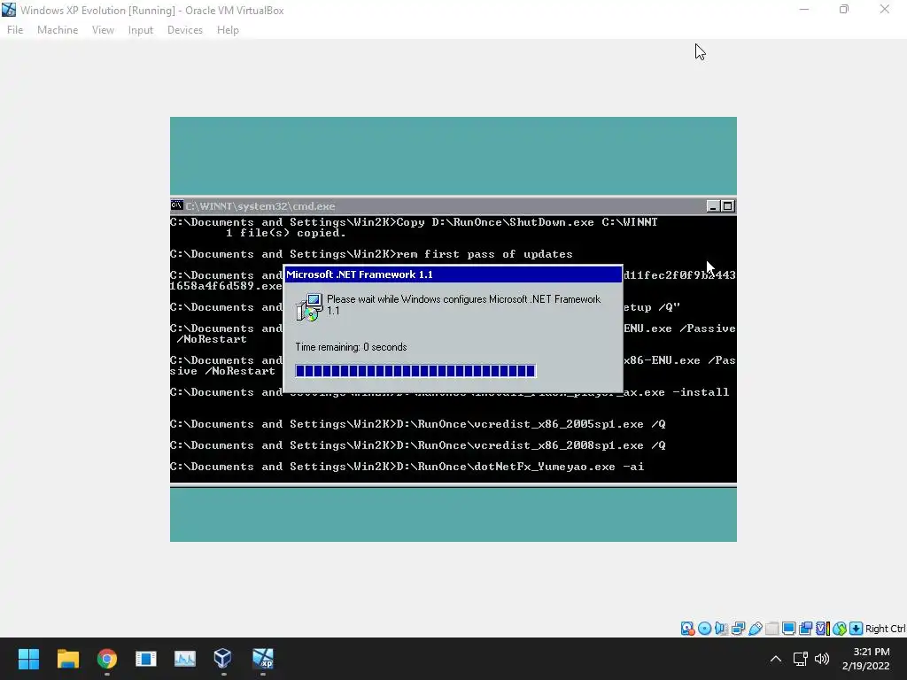
Task: Open the taskbar clock and date
Action: (866, 659)
